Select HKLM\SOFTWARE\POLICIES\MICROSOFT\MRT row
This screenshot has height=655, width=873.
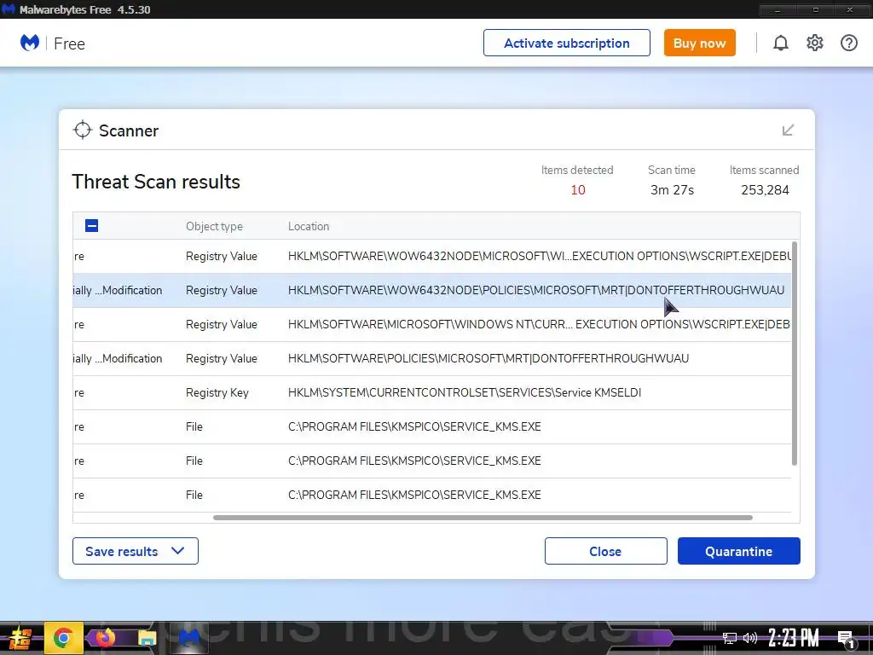click(432, 358)
